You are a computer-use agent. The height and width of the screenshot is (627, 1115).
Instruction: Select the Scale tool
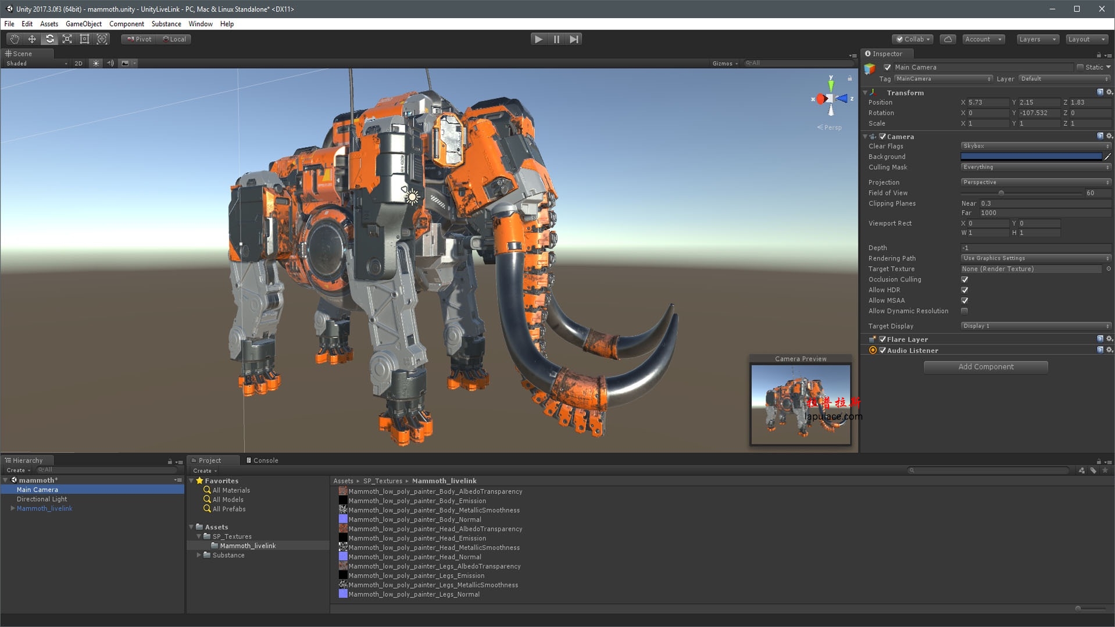point(67,39)
